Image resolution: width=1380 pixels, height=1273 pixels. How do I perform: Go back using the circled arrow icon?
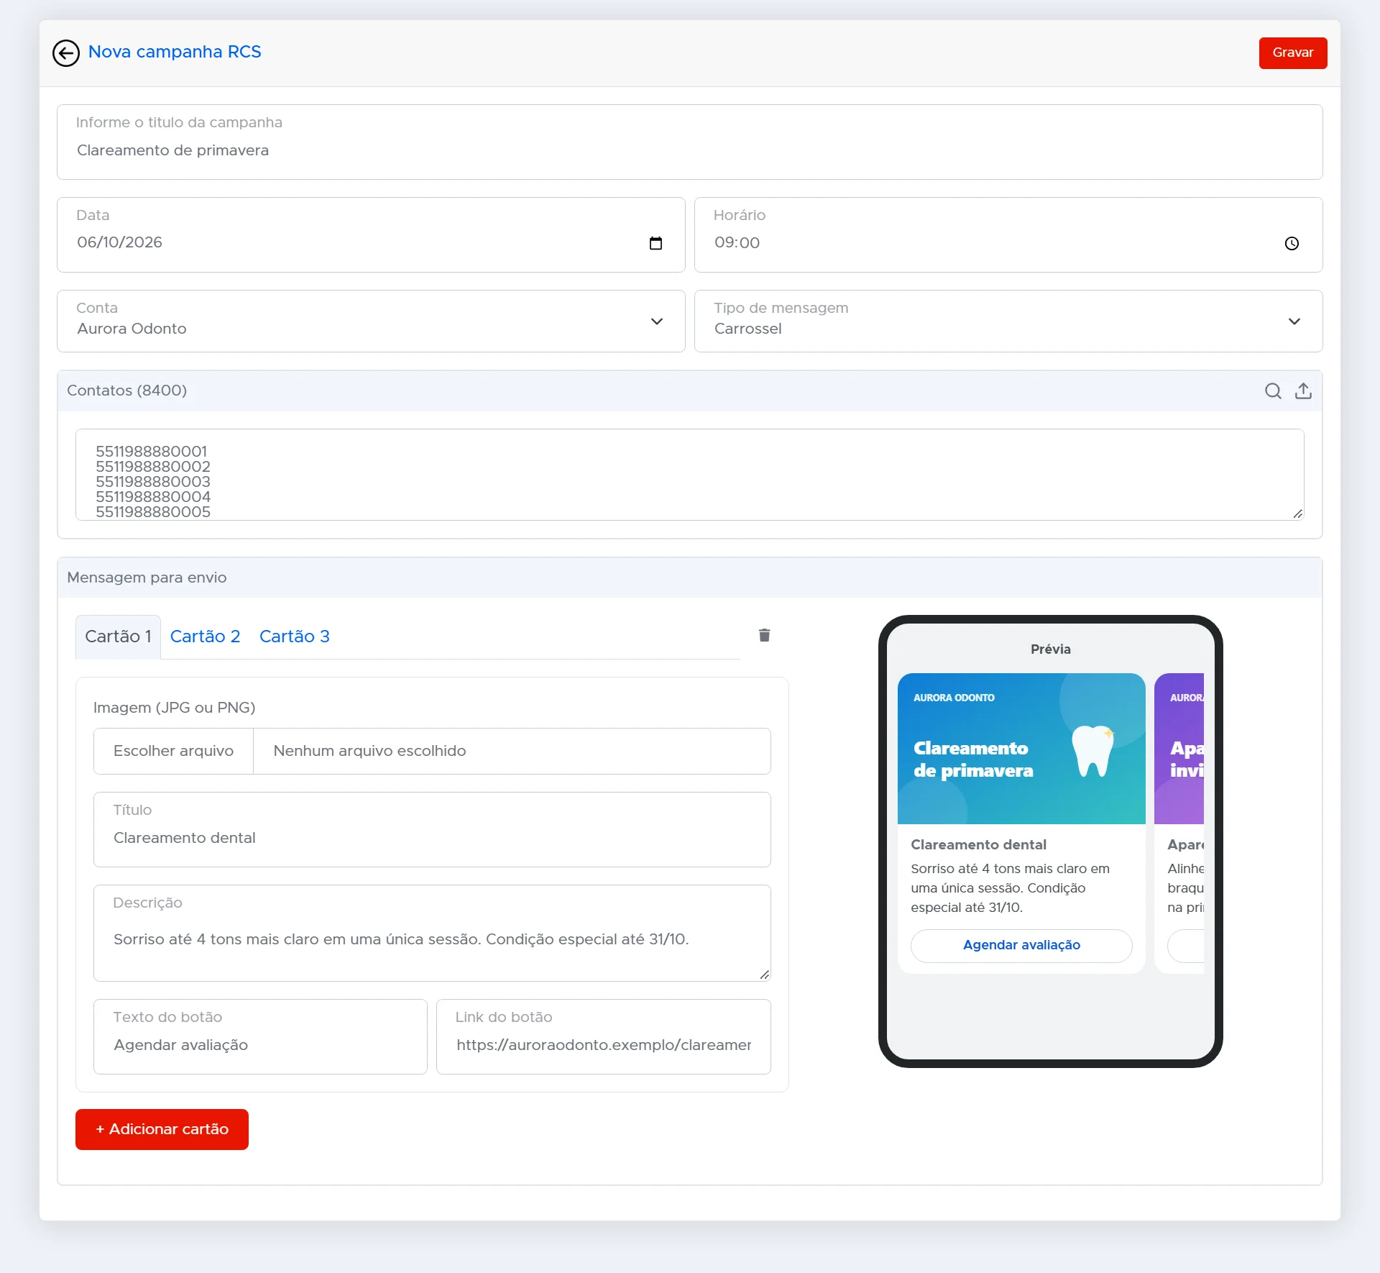pyautogui.click(x=66, y=53)
